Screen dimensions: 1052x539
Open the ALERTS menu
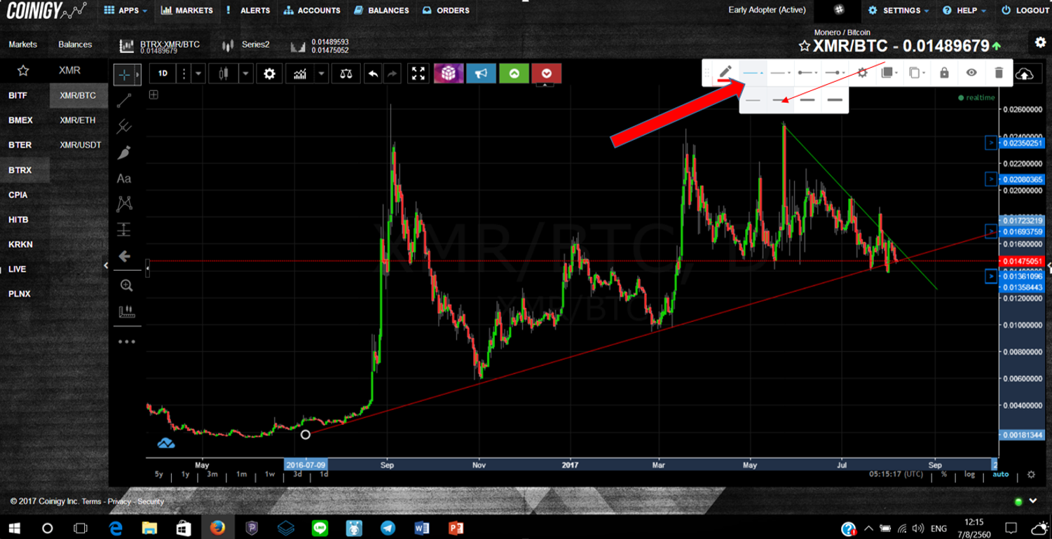248,10
